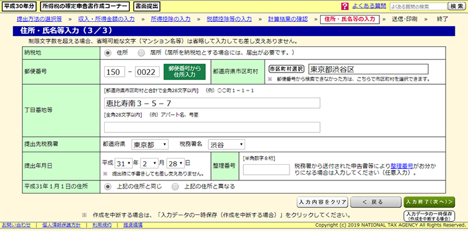Click 入力終了(次へ) green button
This screenshot has height=231, width=468.
tap(429, 202)
